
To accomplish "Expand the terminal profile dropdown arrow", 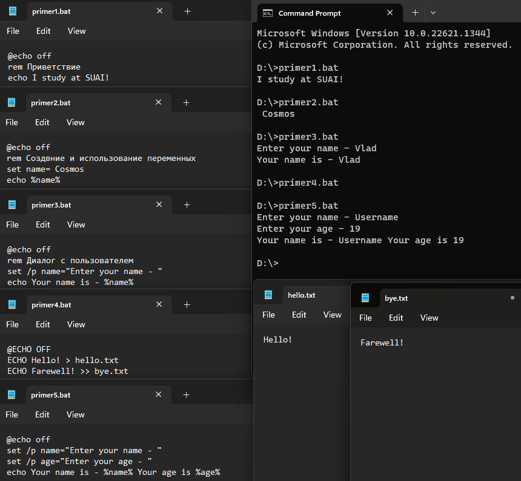I will tap(433, 13).
